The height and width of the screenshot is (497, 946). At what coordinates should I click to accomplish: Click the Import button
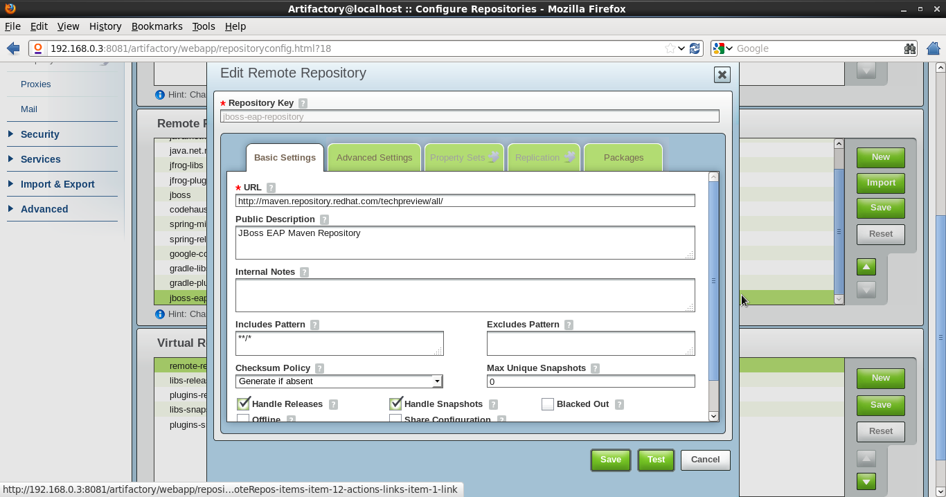[x=881, y=183]
